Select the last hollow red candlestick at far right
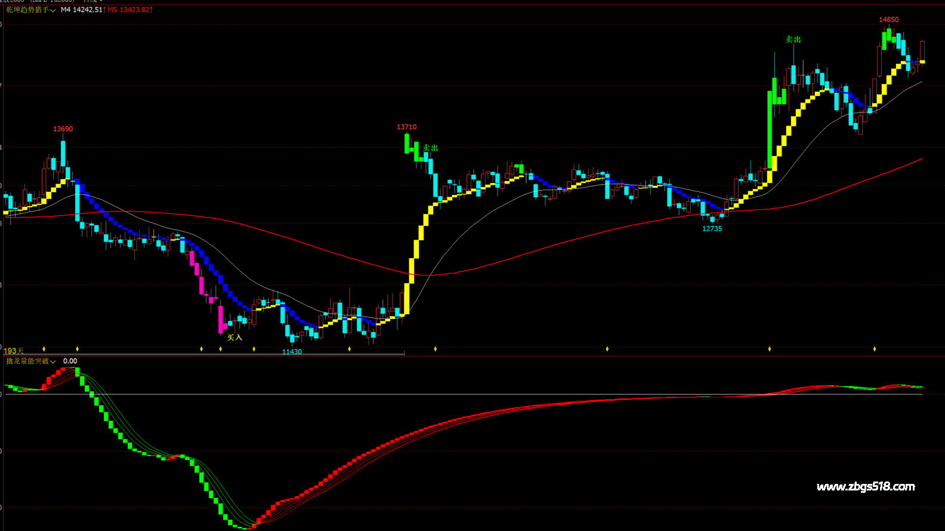Viewport: 945px width, 531px height. point(922,51)
